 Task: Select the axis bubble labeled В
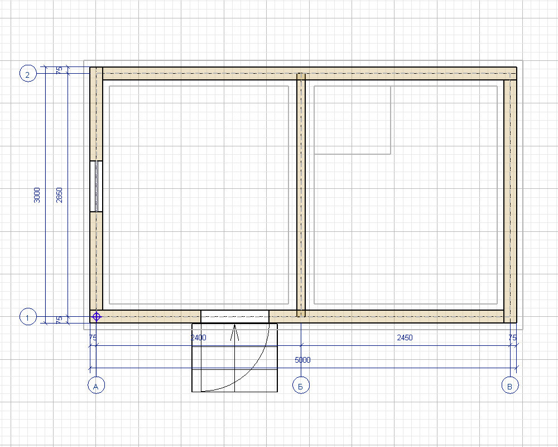(x=509, y=386)
